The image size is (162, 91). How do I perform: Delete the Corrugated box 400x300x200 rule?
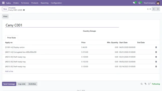click(156, 52)
